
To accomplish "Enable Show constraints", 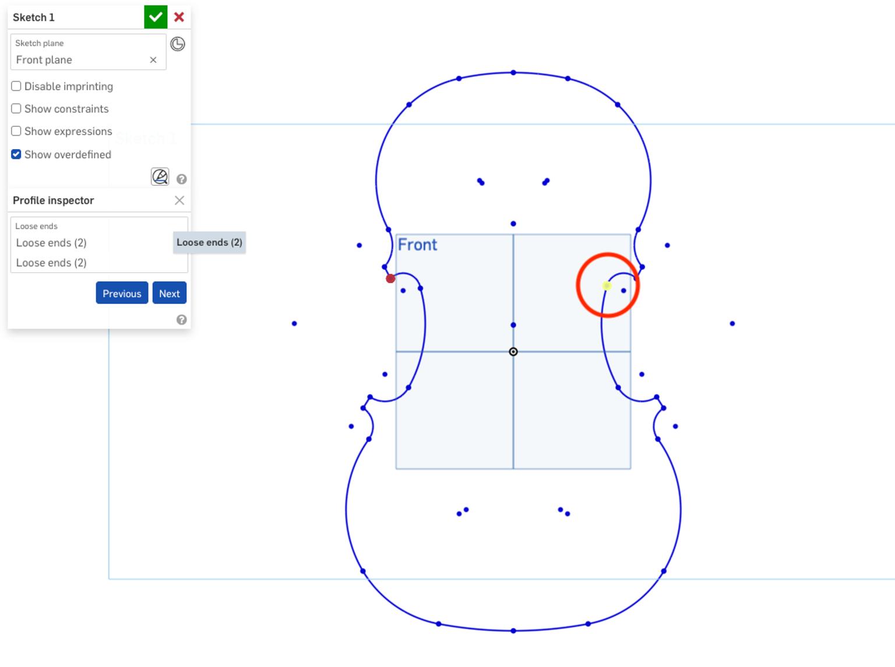I will point(16,108).
